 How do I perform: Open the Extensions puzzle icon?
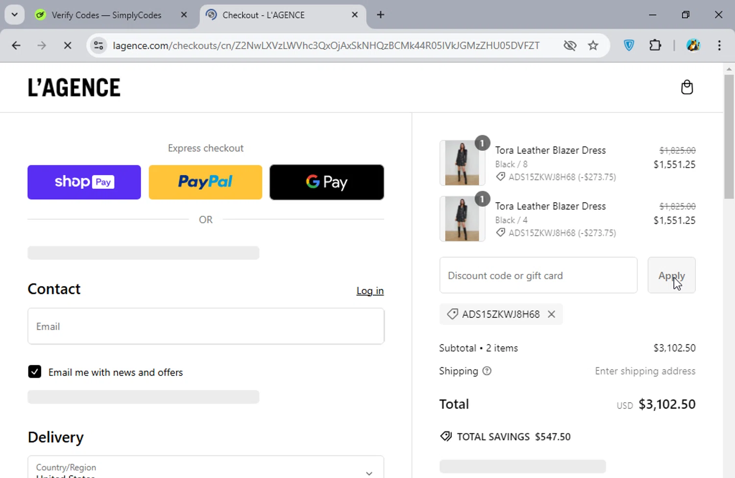(655, 46)
